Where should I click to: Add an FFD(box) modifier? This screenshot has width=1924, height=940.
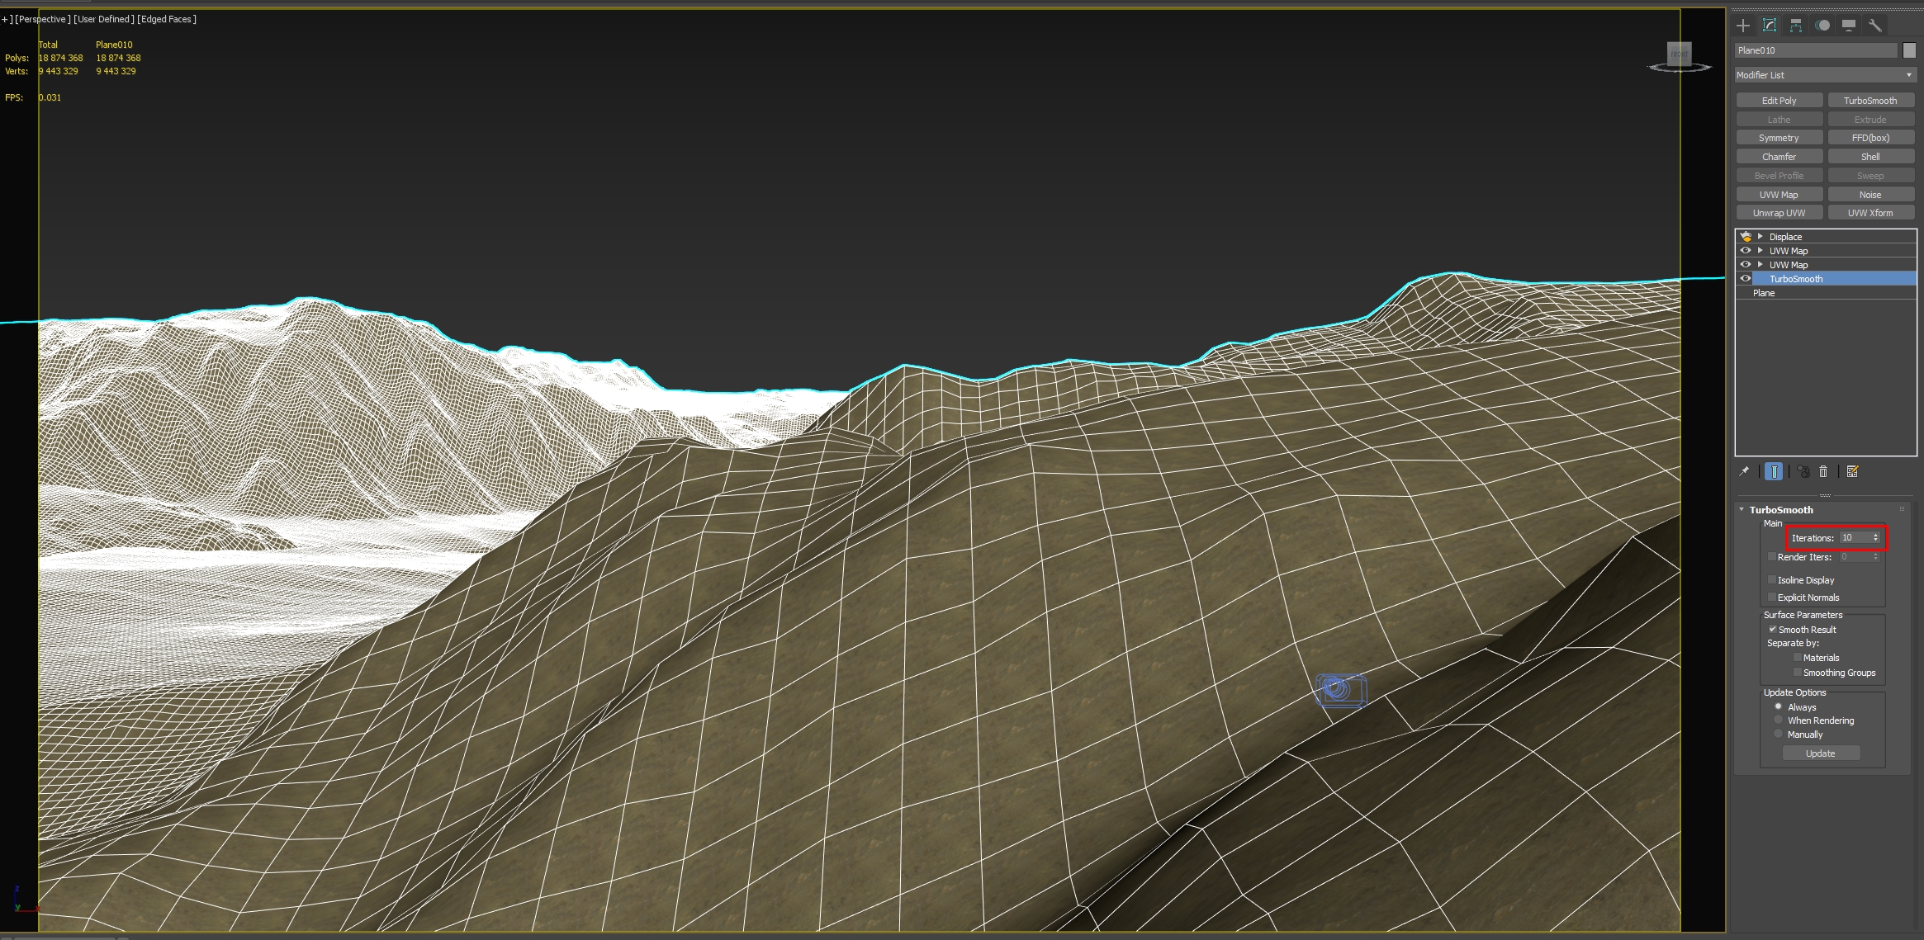coord(1870,138)
